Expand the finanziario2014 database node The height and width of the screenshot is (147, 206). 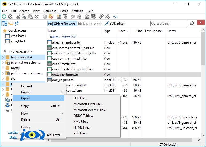pos(3,57)
